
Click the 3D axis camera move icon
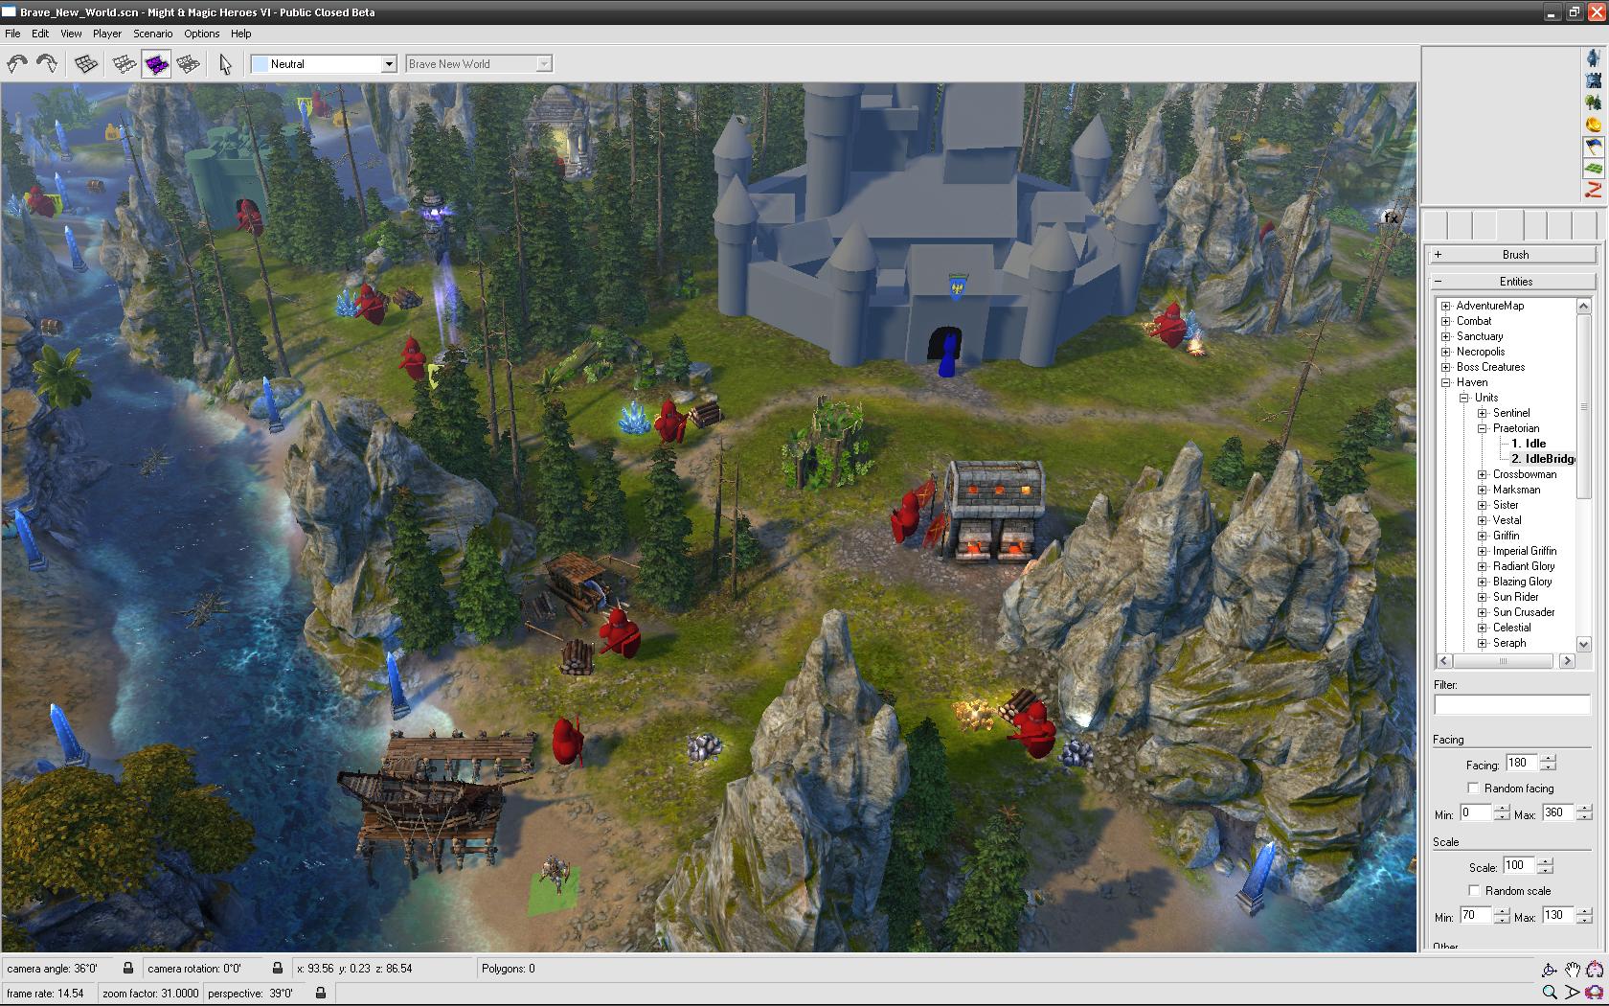point(1550,970)
